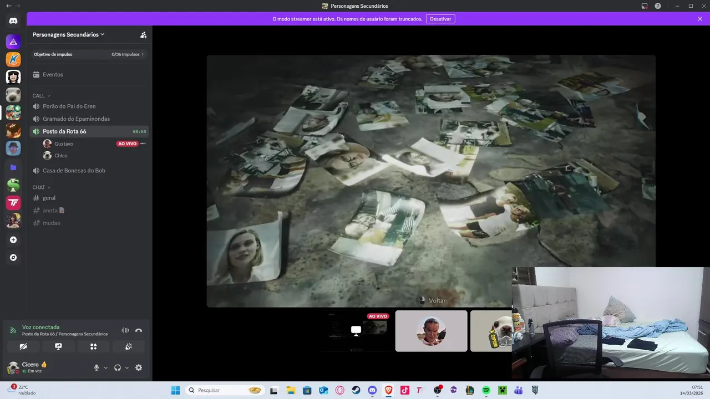Click the Pesquisar taskbar search box

[x=225, y=390]
